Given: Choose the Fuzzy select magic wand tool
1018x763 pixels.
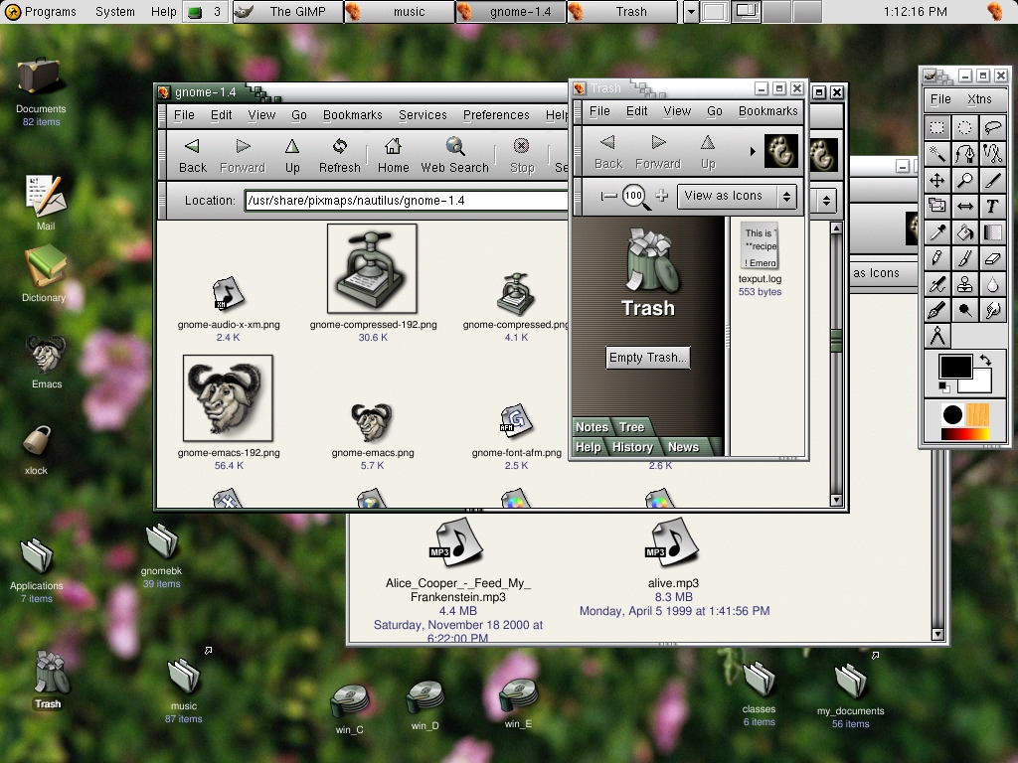Looking at the screenshot, I should 936,154.
